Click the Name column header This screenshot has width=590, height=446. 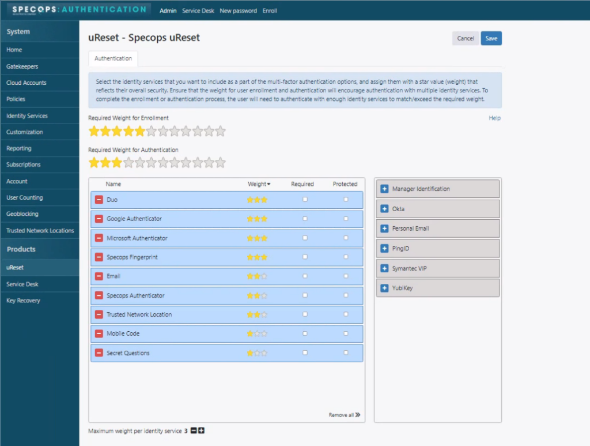114,184
